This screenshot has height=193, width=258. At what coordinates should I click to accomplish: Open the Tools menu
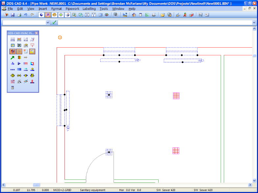coord(104,9)
